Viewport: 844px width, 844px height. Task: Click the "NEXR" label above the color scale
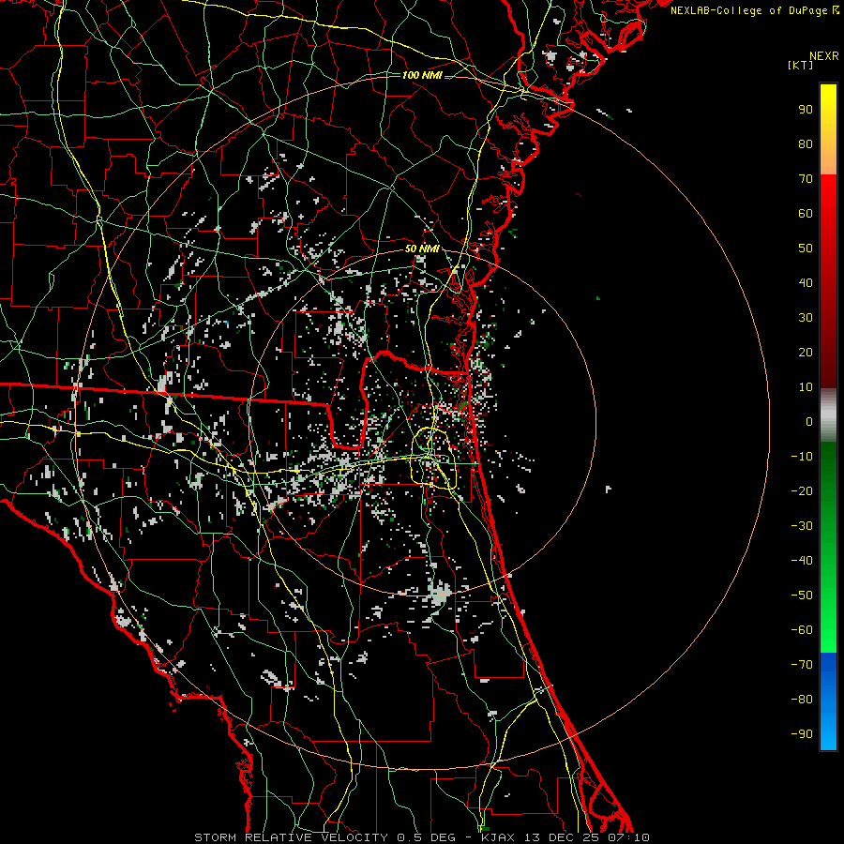[823, 56]
